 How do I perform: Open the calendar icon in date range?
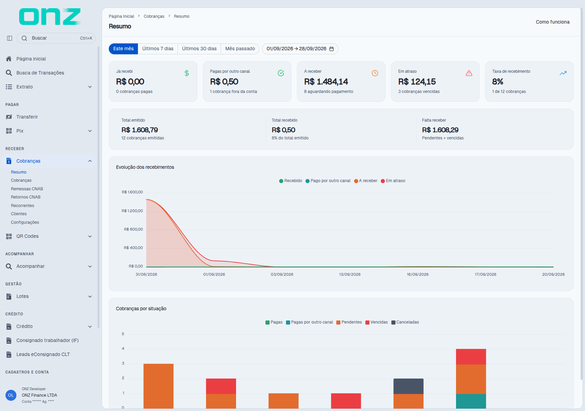coord(331,49)
